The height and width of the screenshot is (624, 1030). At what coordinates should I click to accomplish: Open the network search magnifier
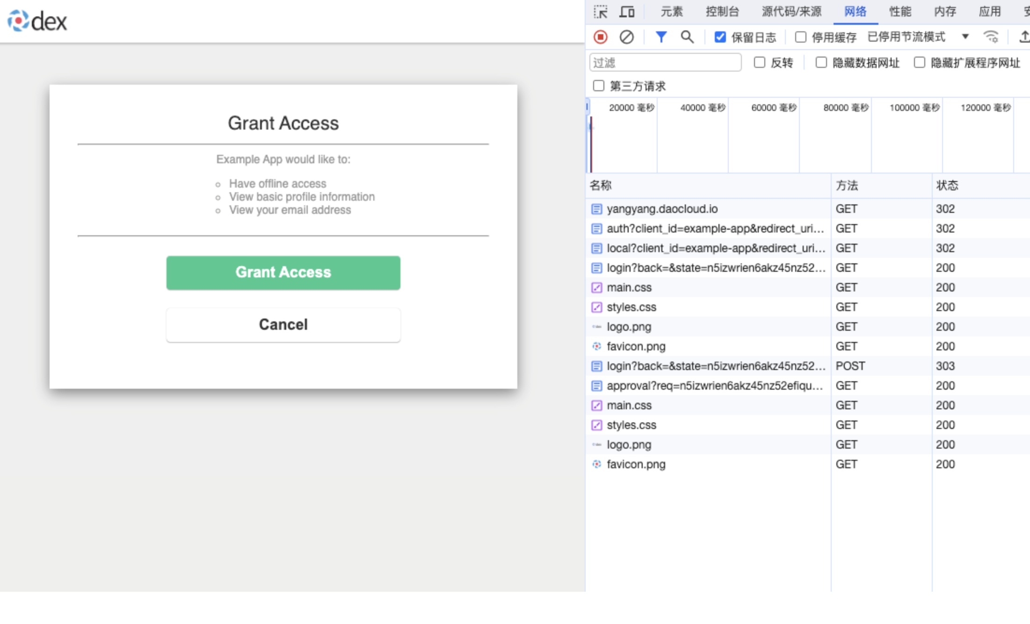[x=687, y=37]
